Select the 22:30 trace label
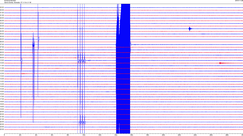The width and height of the screenshot is (243, 136). (2, 124)
